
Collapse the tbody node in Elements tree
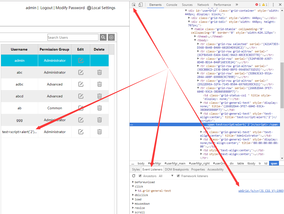coord(195,40)
